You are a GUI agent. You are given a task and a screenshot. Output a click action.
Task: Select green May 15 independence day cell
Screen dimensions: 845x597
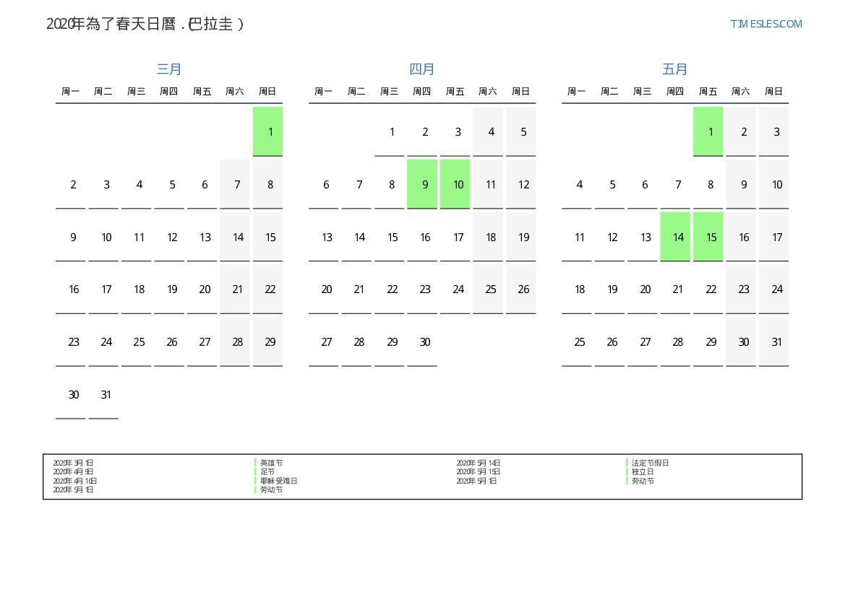point(708,237)
